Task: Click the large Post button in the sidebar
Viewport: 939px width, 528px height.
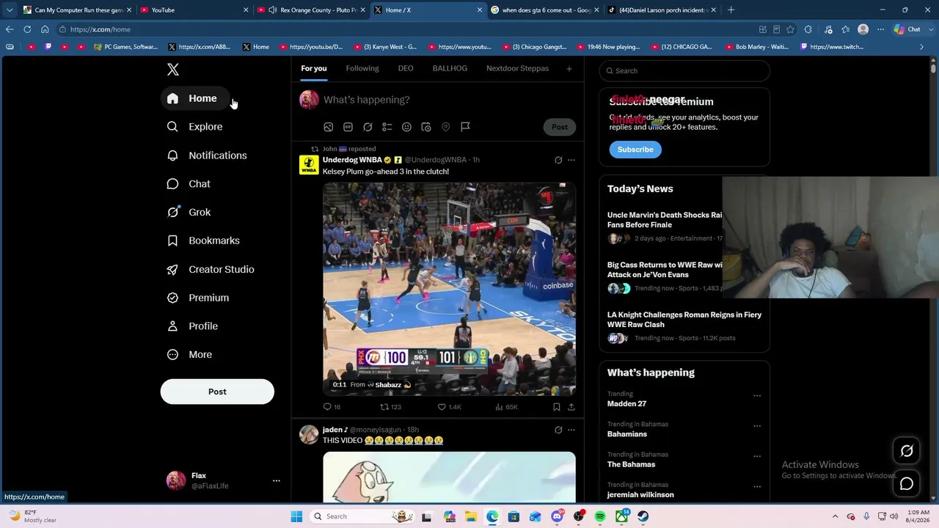Action: pyautogui.click(x=217, y=392)
